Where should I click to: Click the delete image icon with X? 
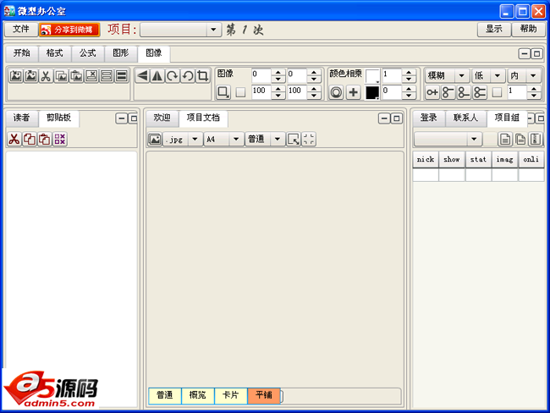[x=91, y=76]
